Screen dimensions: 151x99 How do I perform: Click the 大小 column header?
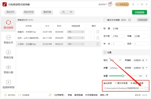47,26
